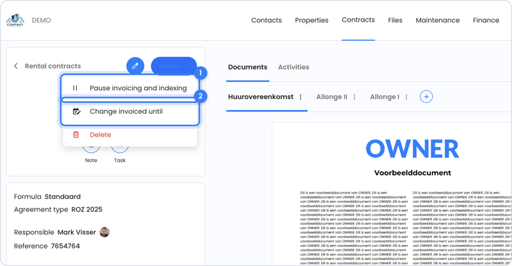Click the Voorbeelddocument title in preview
Screen dimensions: 512x266
point(412,173)
